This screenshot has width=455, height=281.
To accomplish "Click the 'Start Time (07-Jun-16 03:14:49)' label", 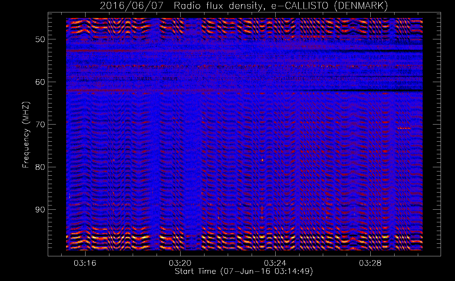I will (244, 271).
